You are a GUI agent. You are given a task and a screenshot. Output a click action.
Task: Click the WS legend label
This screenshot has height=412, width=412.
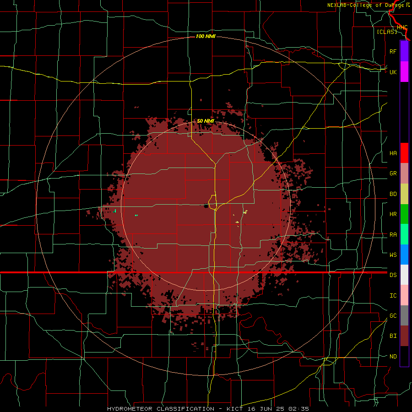(x=393, y=255)
